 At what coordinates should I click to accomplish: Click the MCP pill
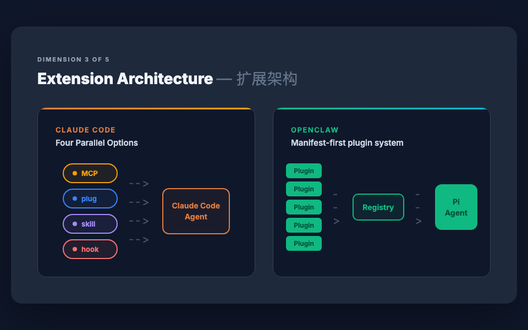[x=90, y=173]
